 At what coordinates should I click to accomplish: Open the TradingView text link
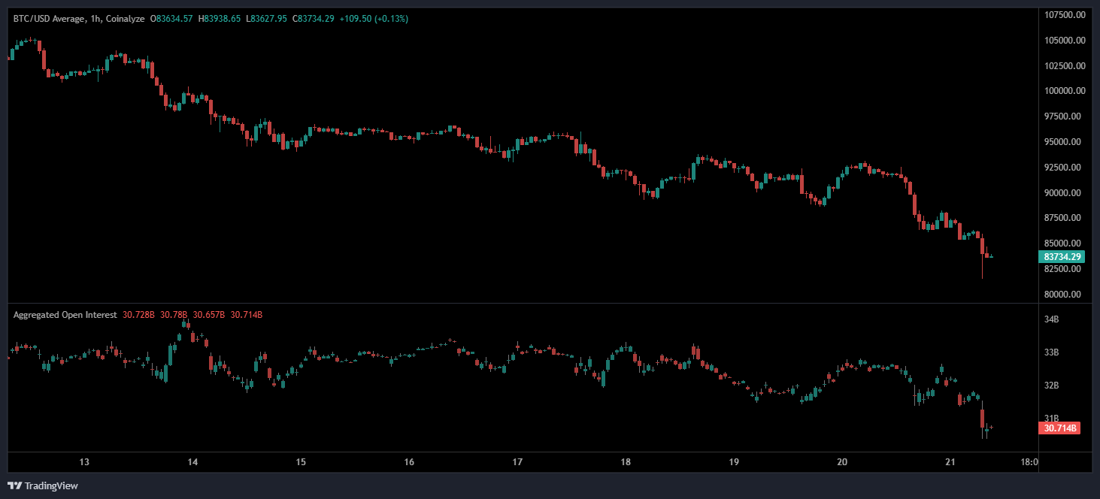click(x=51, y=485)
